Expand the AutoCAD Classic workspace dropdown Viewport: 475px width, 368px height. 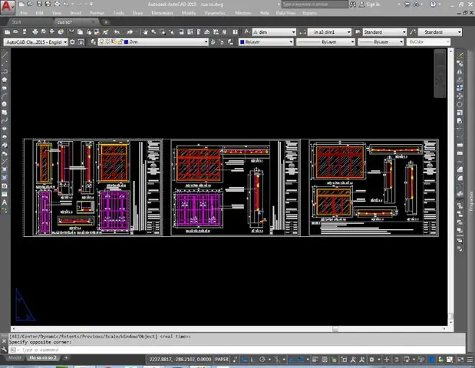pyautogui.click(x=36, y=42)
